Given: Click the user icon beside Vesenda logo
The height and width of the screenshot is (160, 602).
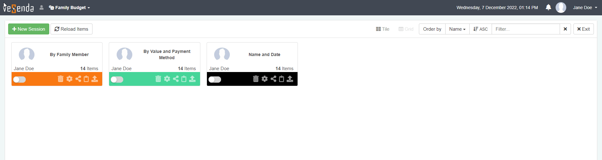Looking at the screenshot, I should coord(41,8).
